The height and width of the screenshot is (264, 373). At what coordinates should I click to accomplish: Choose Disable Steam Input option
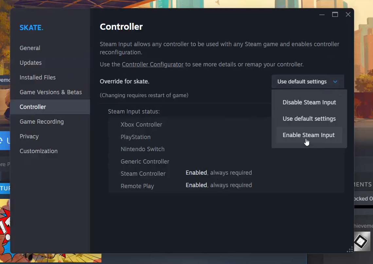309,102
